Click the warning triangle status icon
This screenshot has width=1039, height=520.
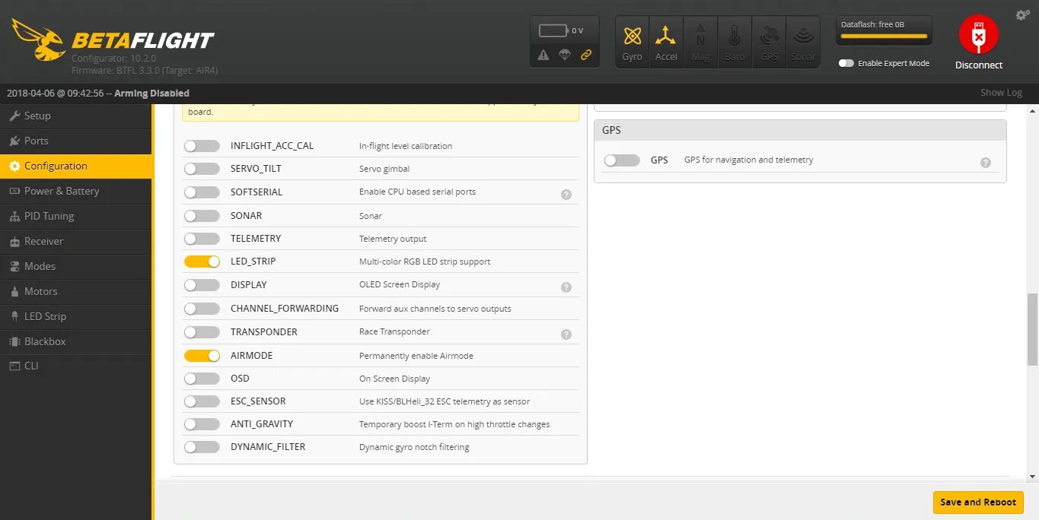click(x=543, y=55)
